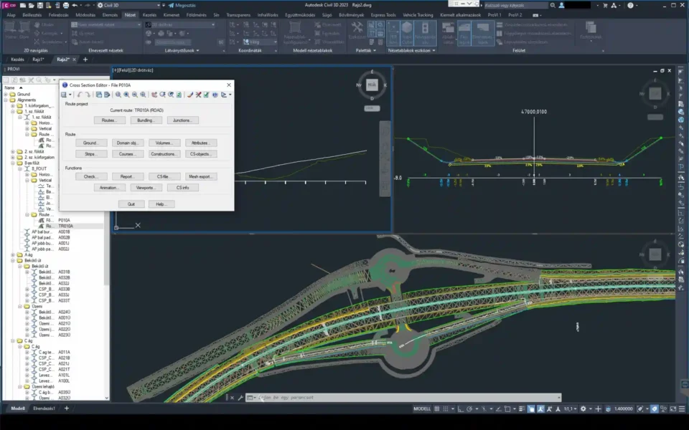Toggle grid display in status bar
The image size is (689, 430).
[437, 408]
